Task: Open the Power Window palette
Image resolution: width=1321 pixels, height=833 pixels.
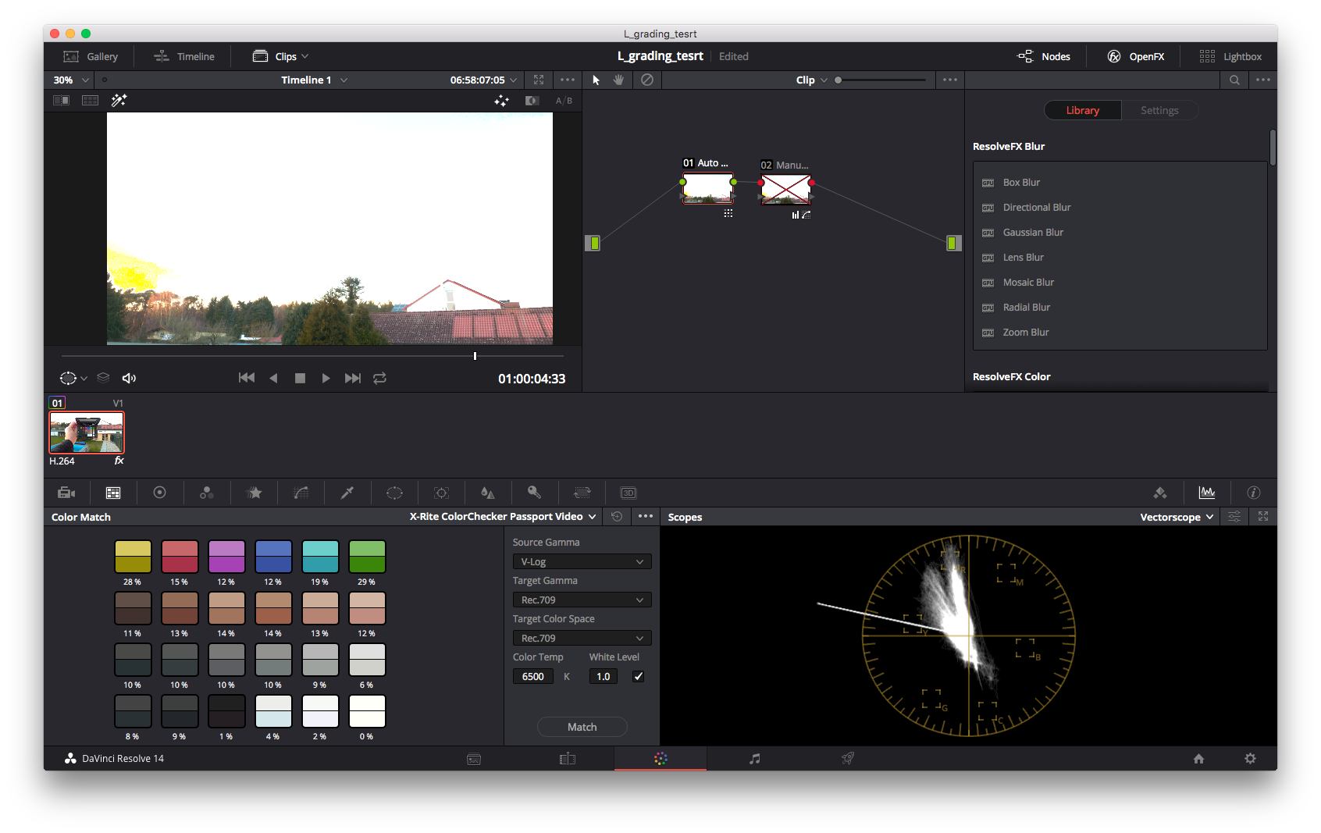Action: tap(394, 493)
